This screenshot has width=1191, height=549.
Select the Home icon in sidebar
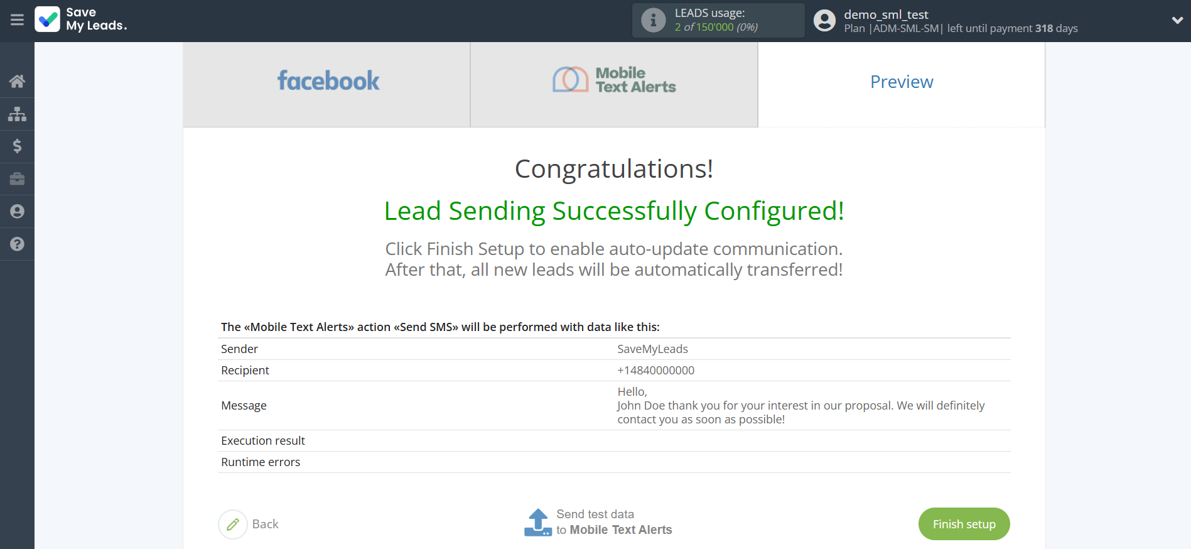tap(17, 80)
